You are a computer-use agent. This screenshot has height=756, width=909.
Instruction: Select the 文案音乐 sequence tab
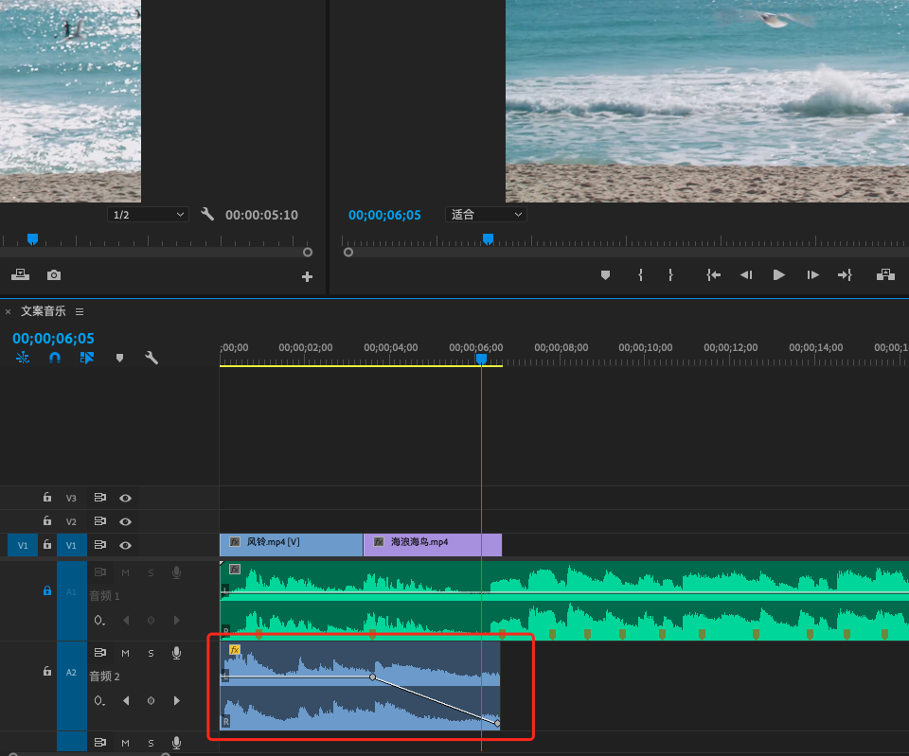[x=44, y=311]
